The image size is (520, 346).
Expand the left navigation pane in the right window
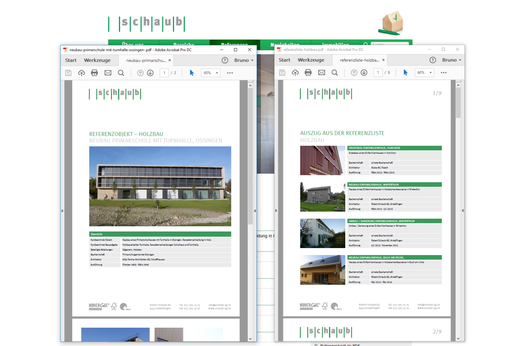[x=276, y=210]
